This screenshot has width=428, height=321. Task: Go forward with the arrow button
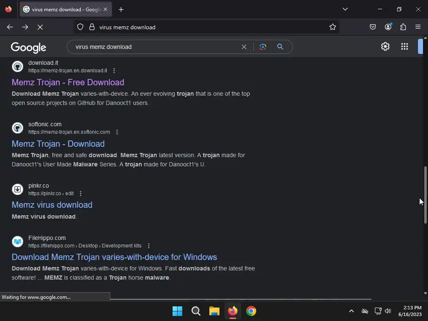click(x=25, y=27)
